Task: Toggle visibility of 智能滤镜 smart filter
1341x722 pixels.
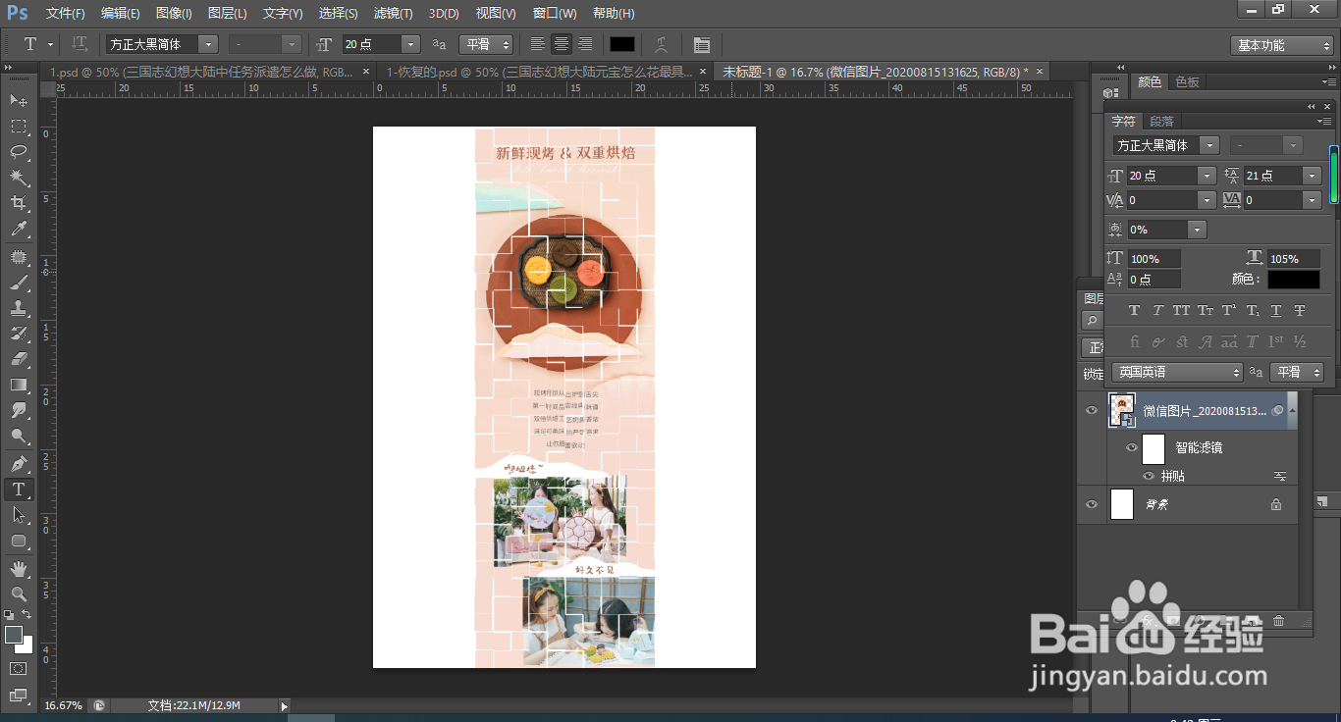Action: 1132,447
